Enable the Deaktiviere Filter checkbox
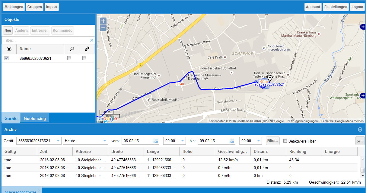The width and height of the screenshot is (366, 193). pyautogui.click(x=285, y=140)
